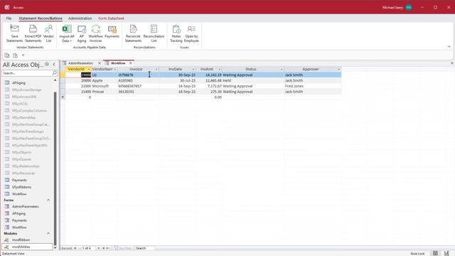This screenshot has width=455, height=256.
Task: Go to last record in navigator
Action: click(103, 248)
